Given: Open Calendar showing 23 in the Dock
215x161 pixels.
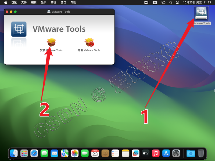Looking at the screenshot, I should pos(95,153).
